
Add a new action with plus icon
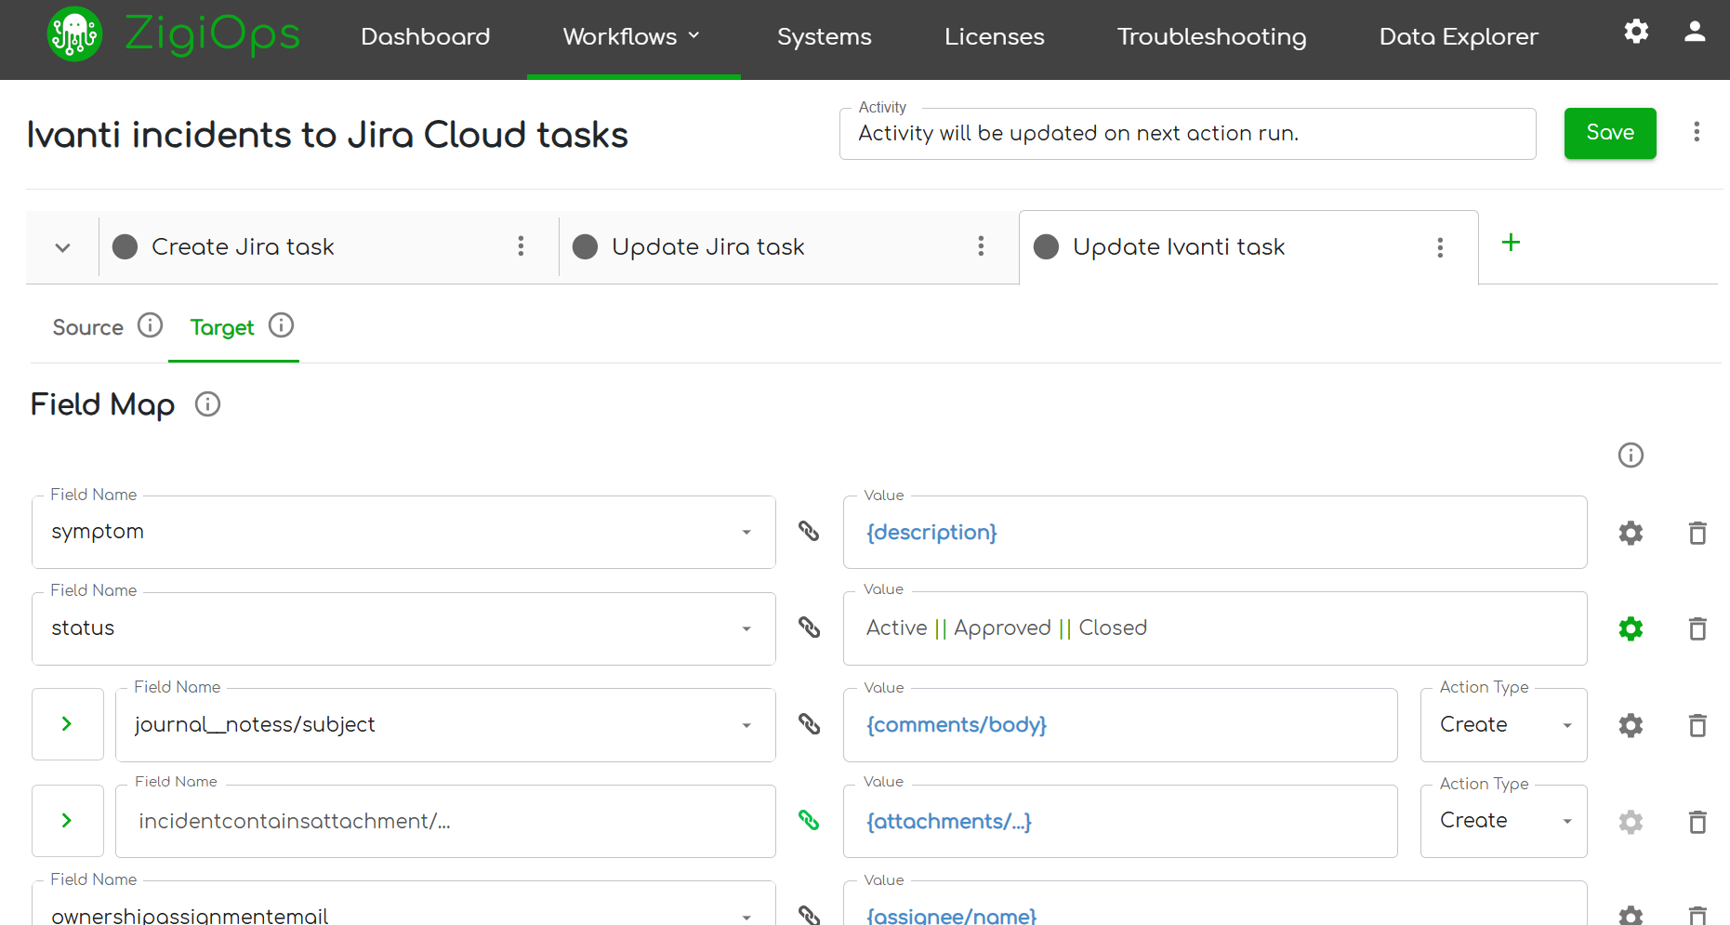[x=1511, y=243]
